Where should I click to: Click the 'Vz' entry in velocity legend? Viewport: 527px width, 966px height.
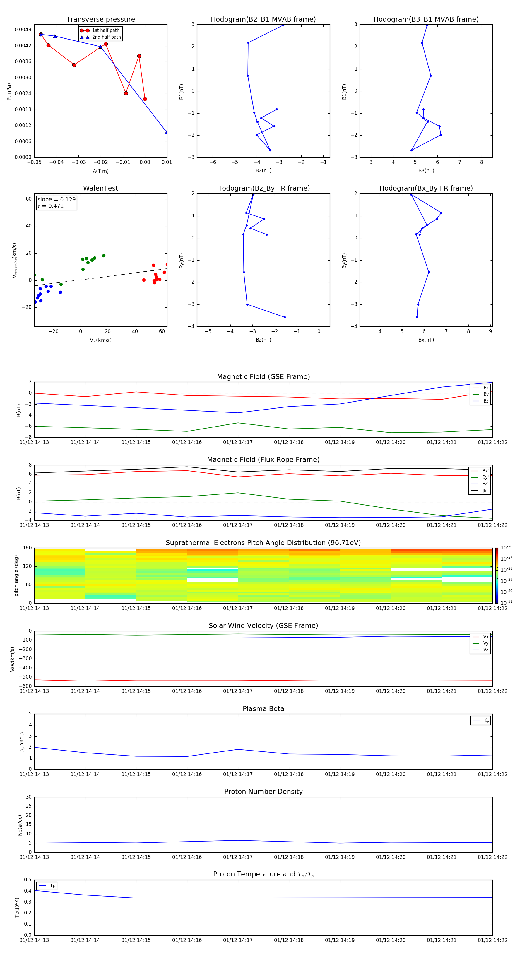click(x=480, y=650)
